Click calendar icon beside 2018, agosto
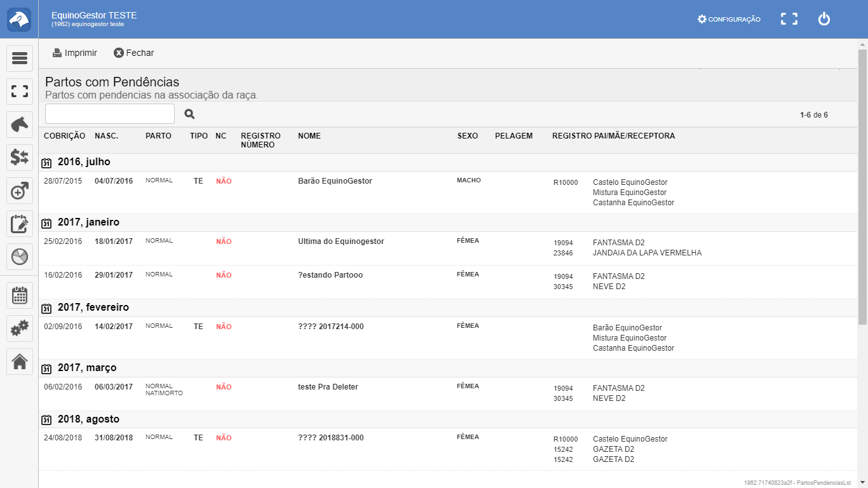Viewport: 868px width, 488px height. coord(46,420)
